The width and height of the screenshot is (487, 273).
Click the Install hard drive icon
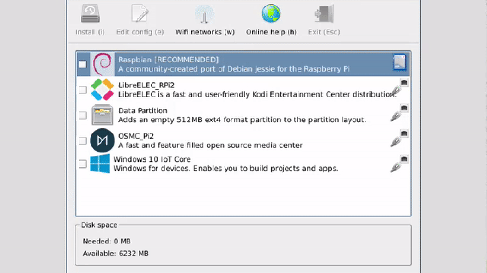tap(90, 13)
